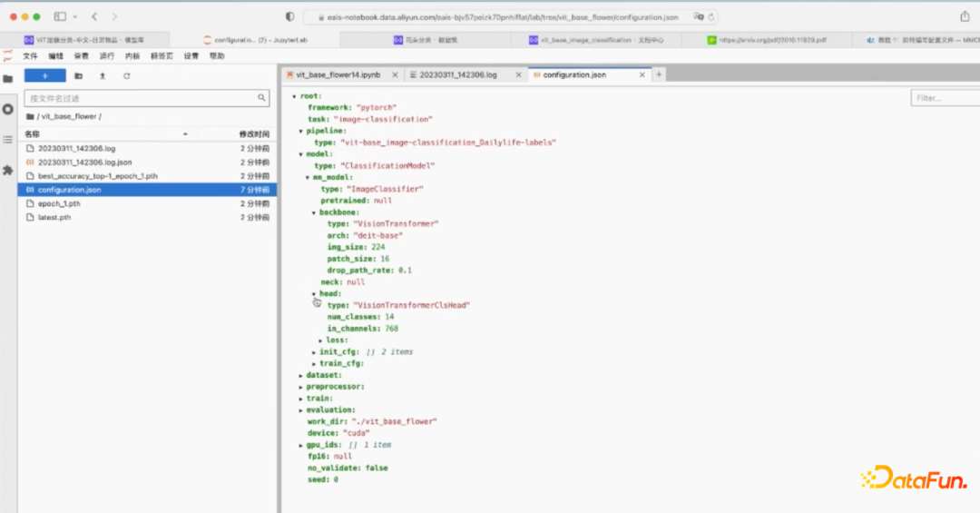Open the running kernels sidebar panel
The width and height of the screenshot is (980, 513).
click(x=7, y=110)
